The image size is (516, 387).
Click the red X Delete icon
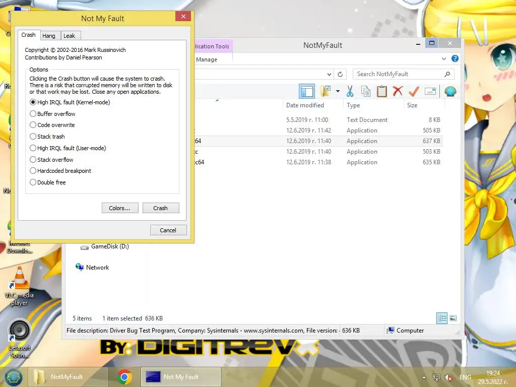pyautogui.click(x=398, y=91)
